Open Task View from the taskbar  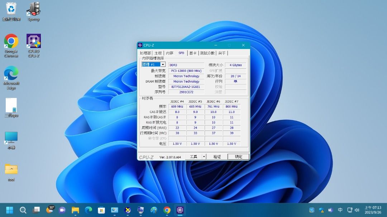pos(36,210)
